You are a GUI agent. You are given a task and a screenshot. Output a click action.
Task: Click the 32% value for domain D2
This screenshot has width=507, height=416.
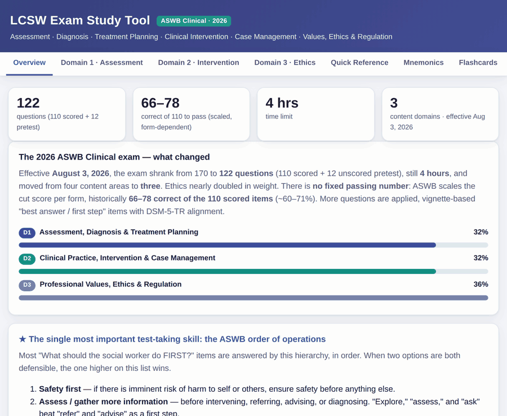[x=481, y=258]
